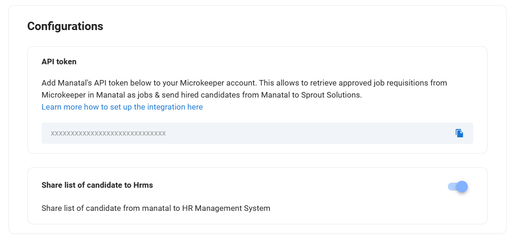Select the Configurations heading

tap(65, 26)
